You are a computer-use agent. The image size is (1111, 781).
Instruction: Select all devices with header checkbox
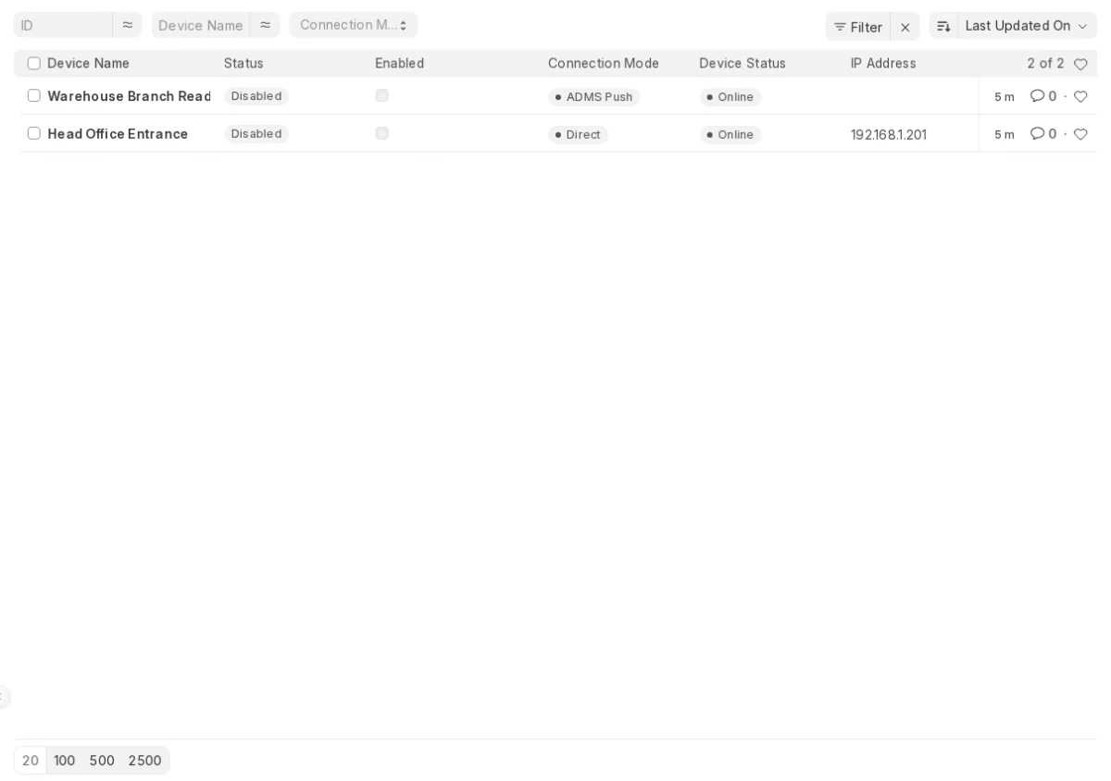pyautogui.click(x=34, y=64)
